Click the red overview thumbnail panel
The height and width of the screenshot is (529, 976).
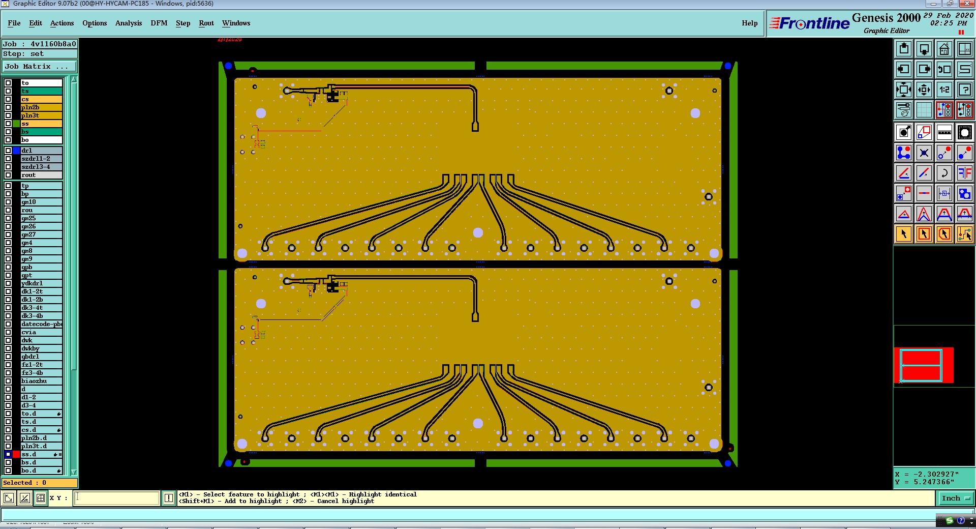(924, 365)
